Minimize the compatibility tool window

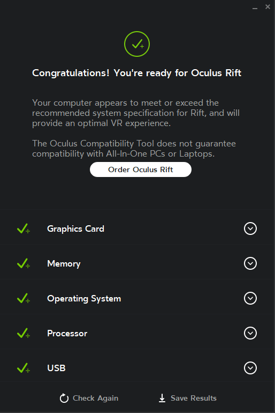[x=255, y=8]
